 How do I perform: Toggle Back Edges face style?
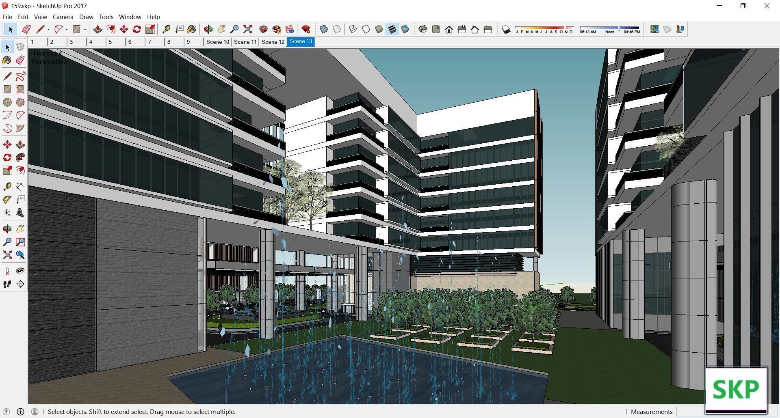(337, 29)
